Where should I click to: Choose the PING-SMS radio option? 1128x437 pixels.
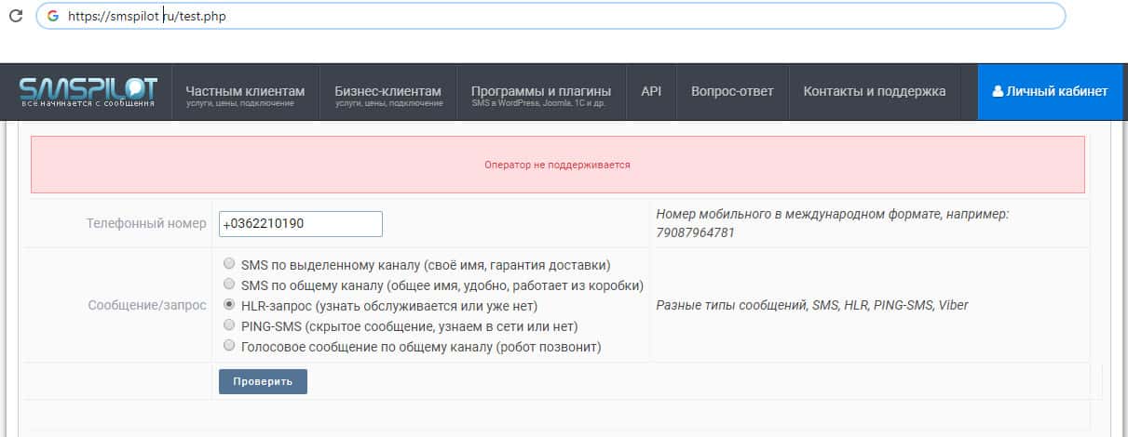(229, 325)
